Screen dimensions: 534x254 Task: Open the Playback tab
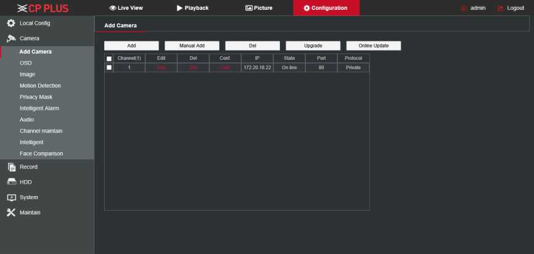pos(192,8)
